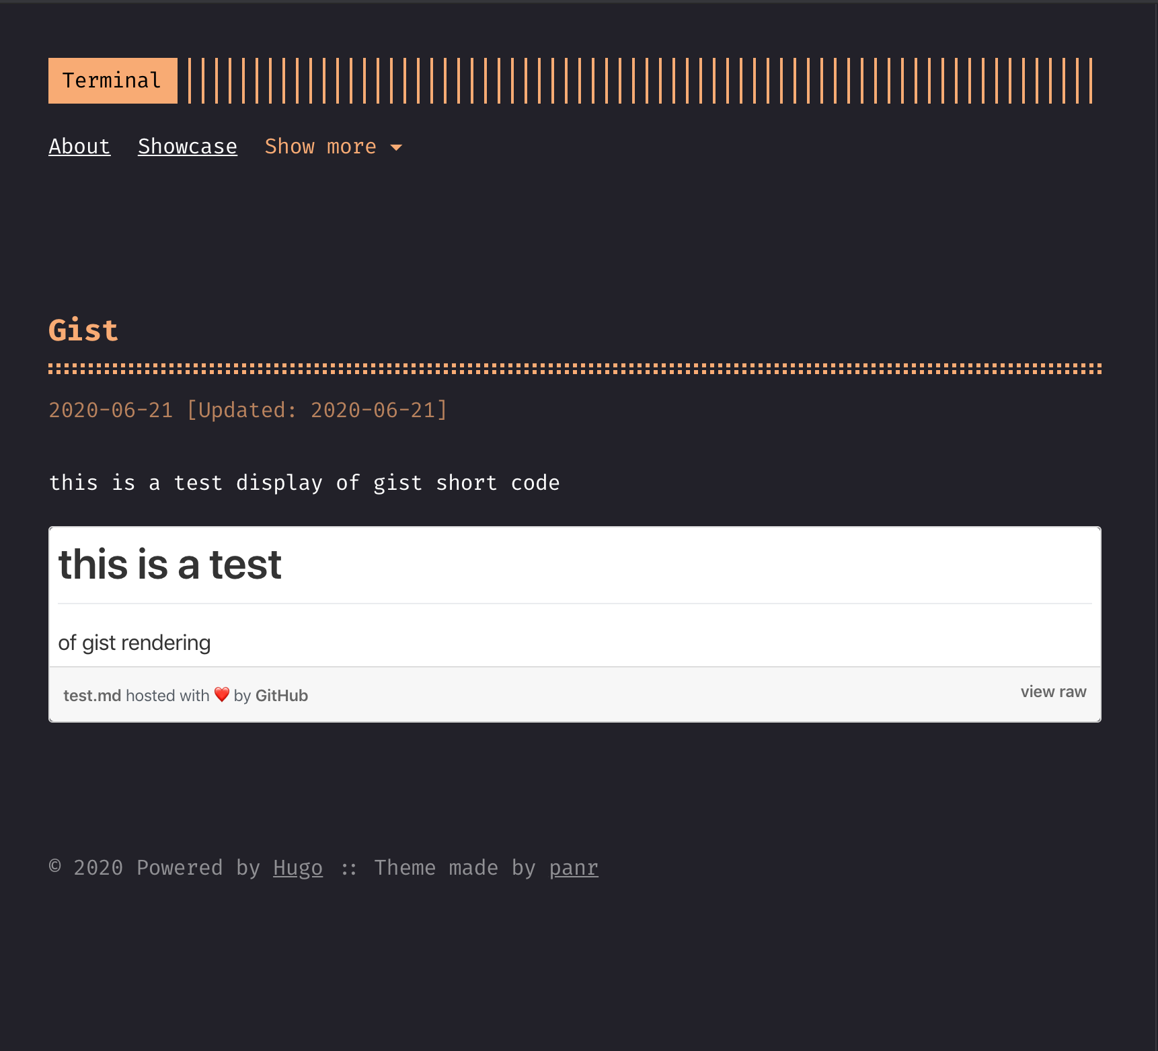1158x1051 pixels.
Task: Expand the Show more menu
Action: [x=321, y=146]
